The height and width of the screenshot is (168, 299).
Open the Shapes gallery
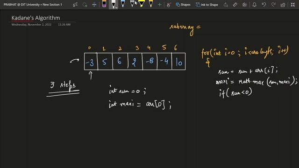pos(183,5)
